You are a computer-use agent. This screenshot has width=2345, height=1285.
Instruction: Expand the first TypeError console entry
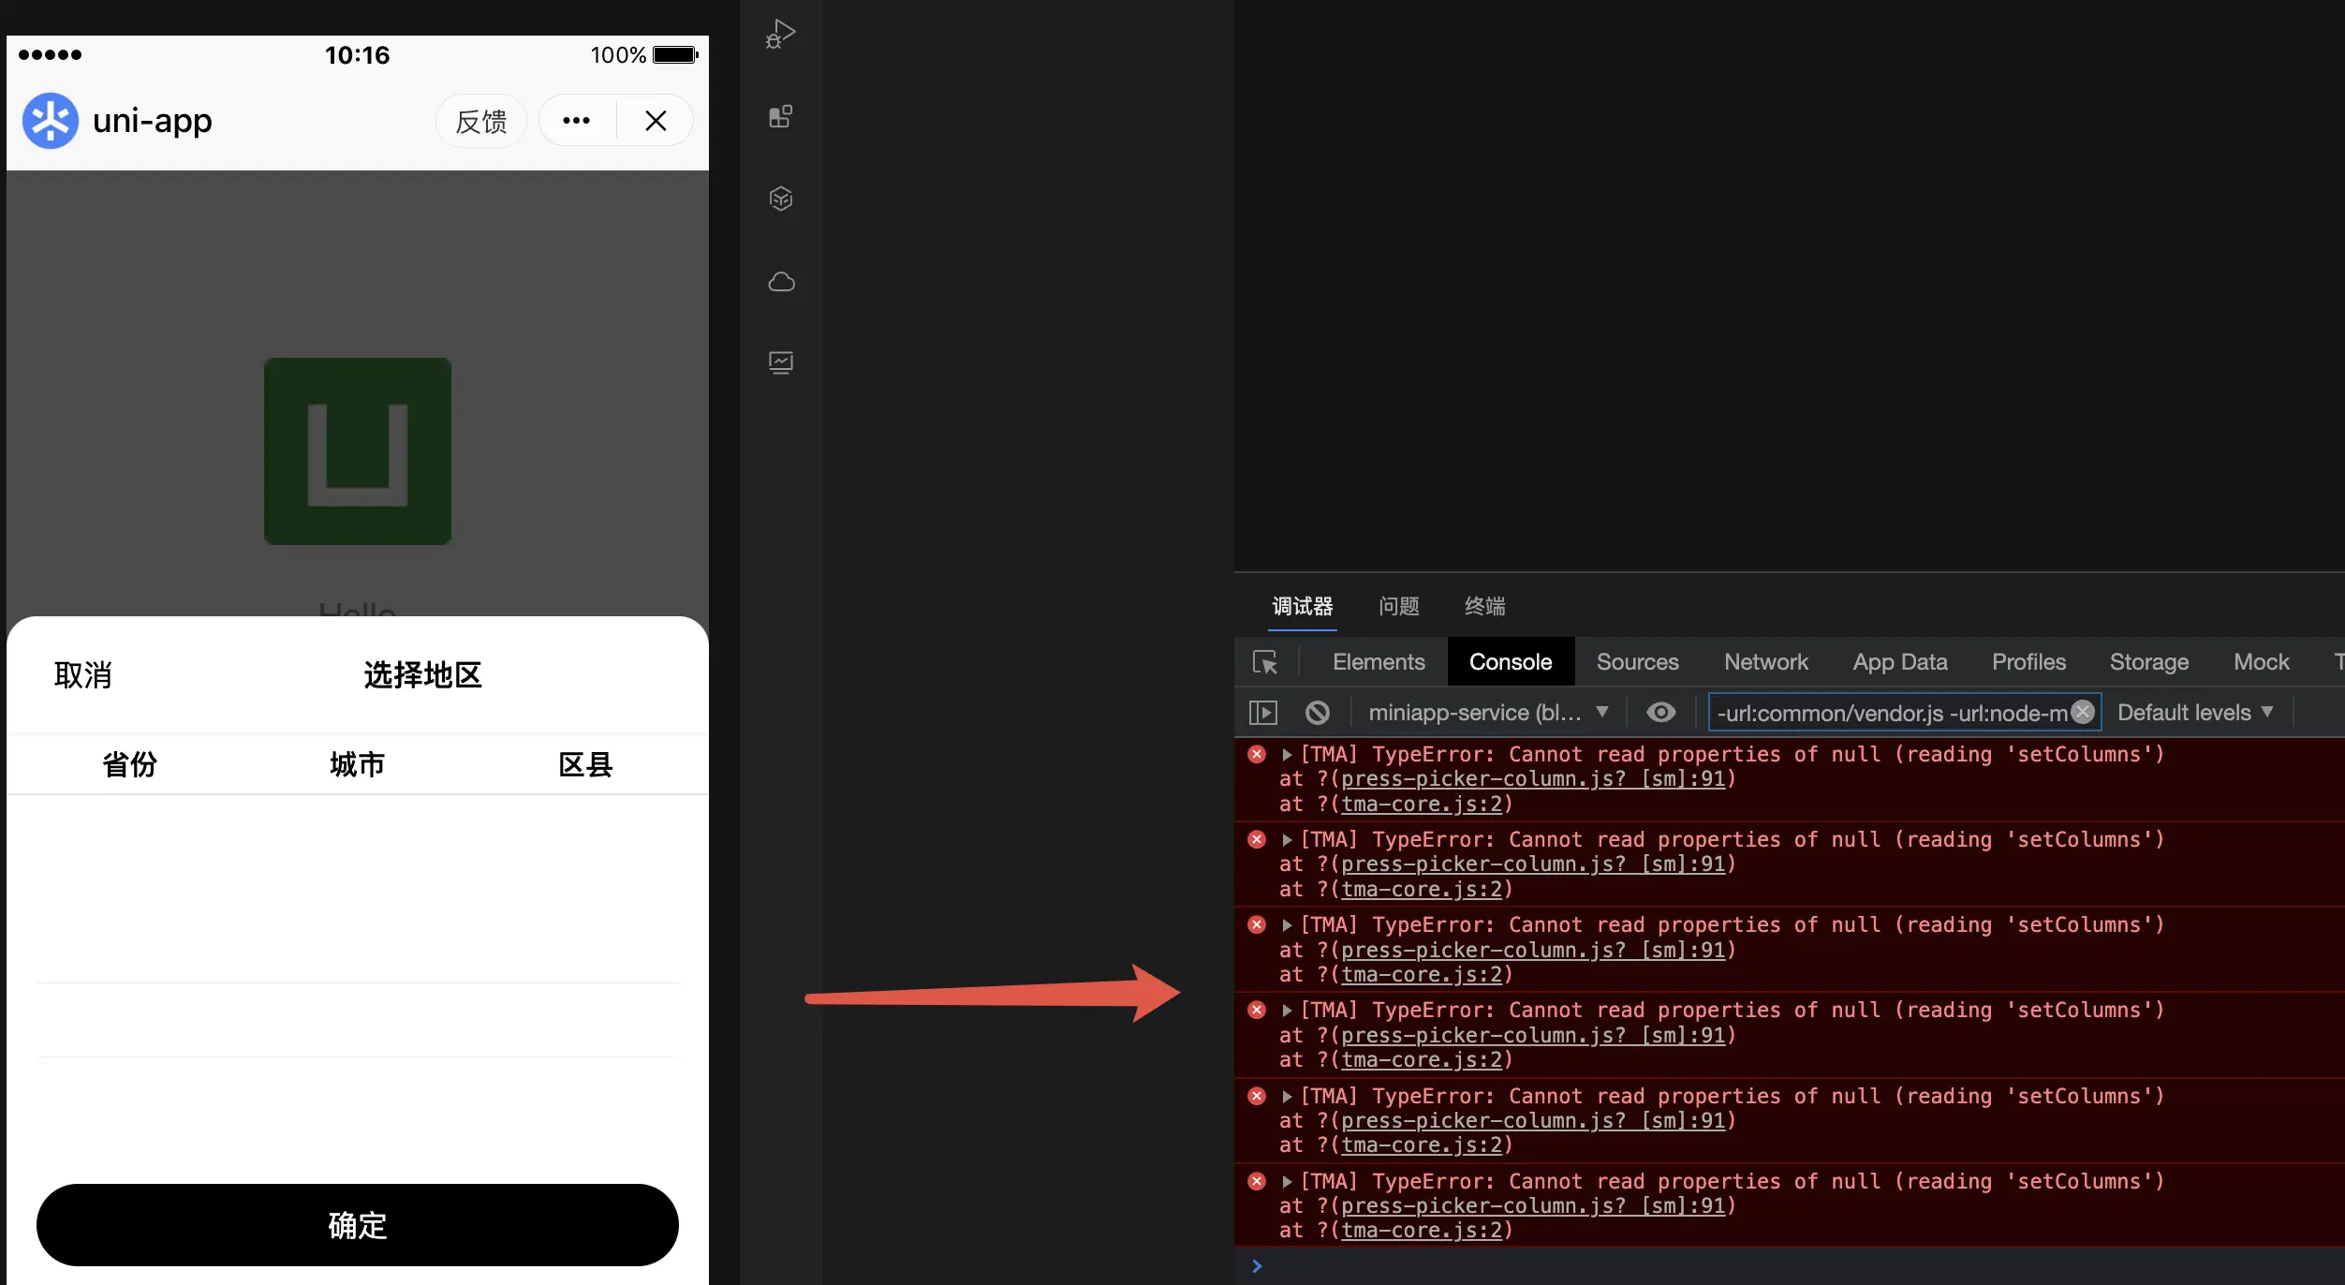point(1288,755)
